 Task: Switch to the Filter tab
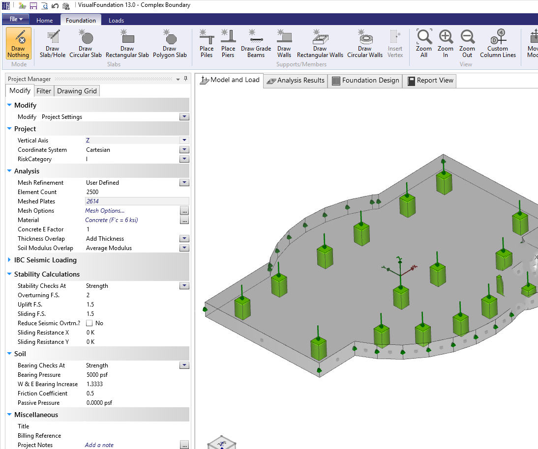coord(44,91)
